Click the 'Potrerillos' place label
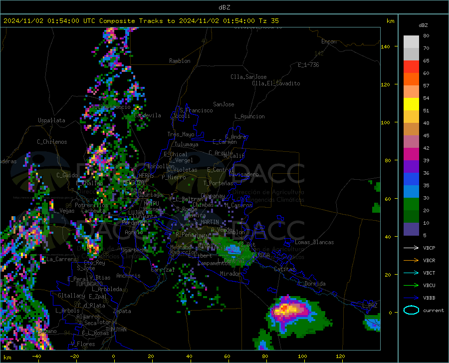Image resolution: width=449 pixels, height=363 pixels. point(91,205)
